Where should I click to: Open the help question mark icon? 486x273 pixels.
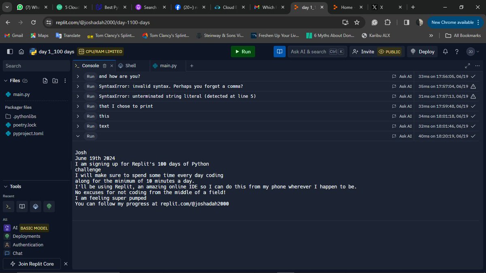click(x=456, y=51)
